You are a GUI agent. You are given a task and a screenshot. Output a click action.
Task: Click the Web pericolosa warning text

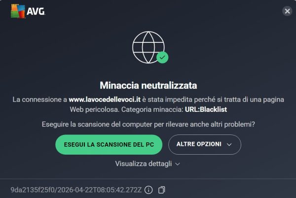[95, 109]
